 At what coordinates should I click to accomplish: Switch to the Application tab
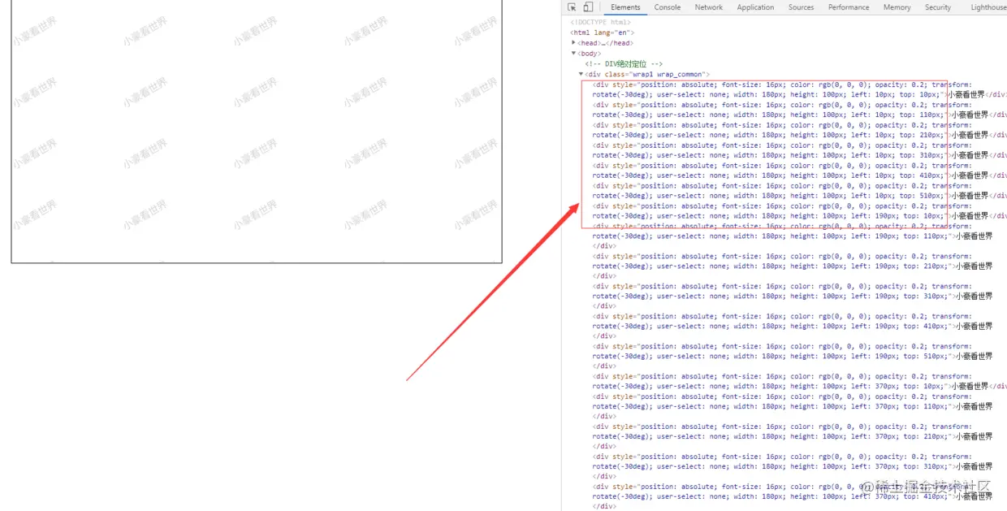pyautogui.click(x=755, y=7)
